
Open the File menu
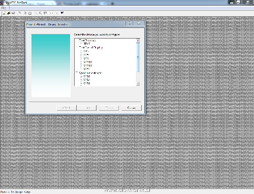[4, 8]
